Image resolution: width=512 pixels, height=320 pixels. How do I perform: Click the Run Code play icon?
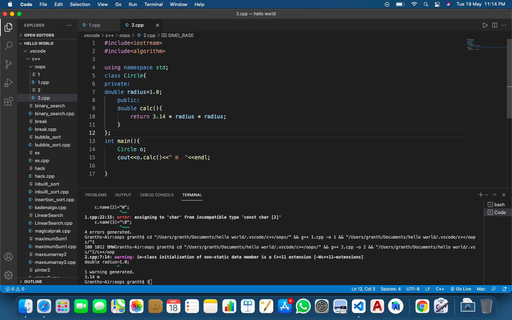click(485, 25)
